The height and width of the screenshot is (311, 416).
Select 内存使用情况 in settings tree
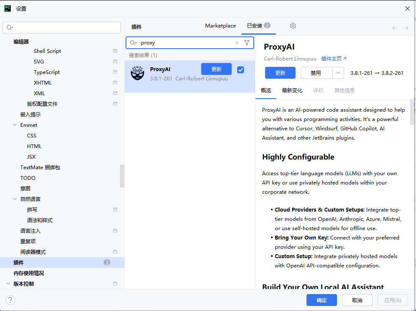[29, 273]
